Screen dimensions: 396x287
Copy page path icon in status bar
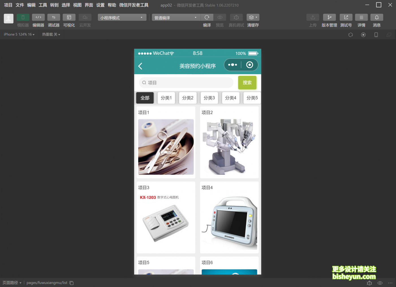click(72, 283)
